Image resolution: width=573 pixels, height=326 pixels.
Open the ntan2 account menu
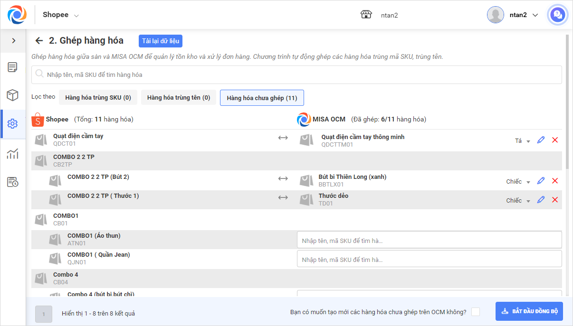click(513, 15)
